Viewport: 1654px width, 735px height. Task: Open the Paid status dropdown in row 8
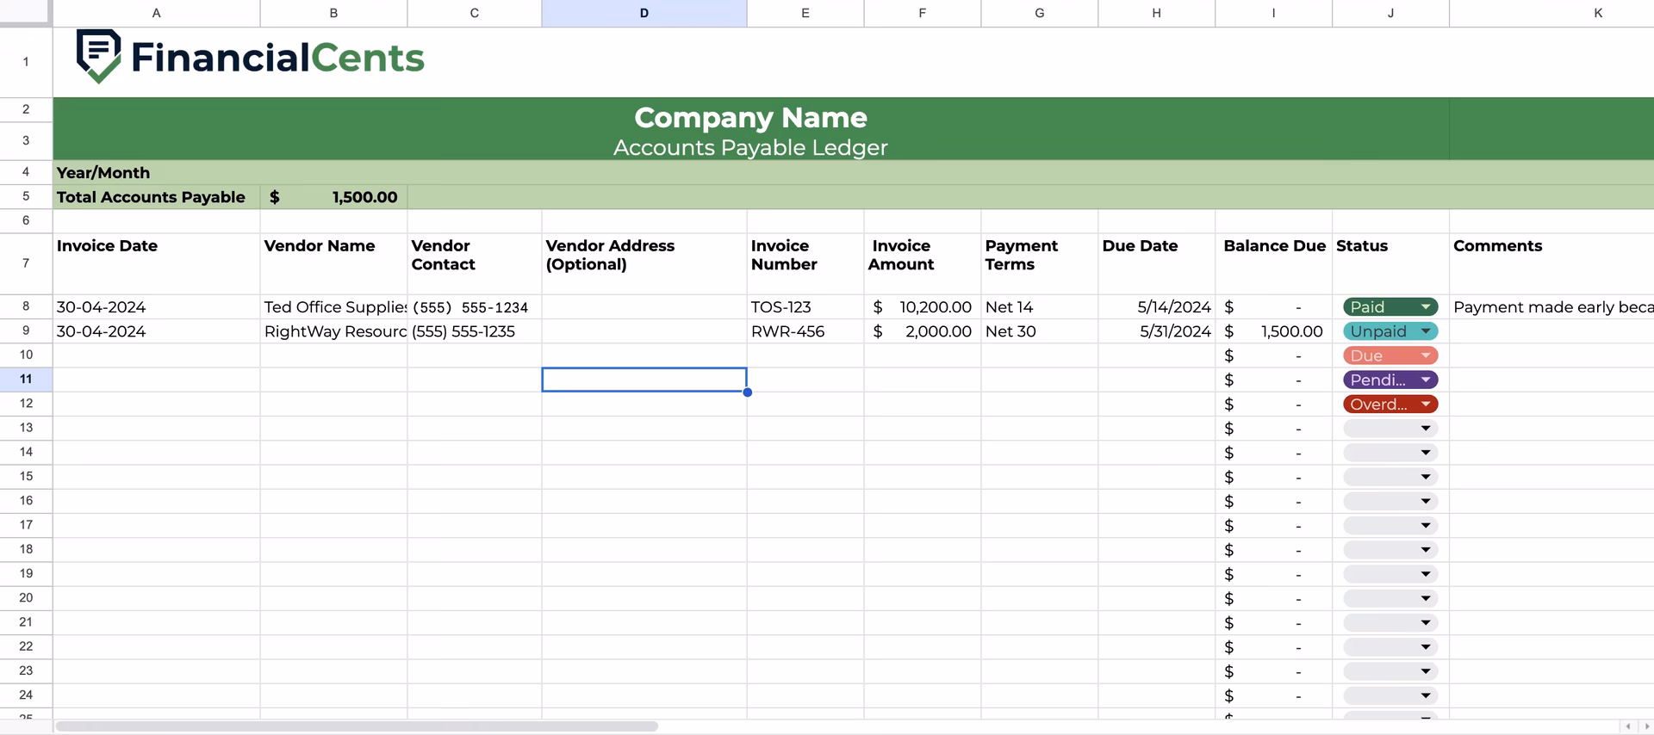point(1390,307)
